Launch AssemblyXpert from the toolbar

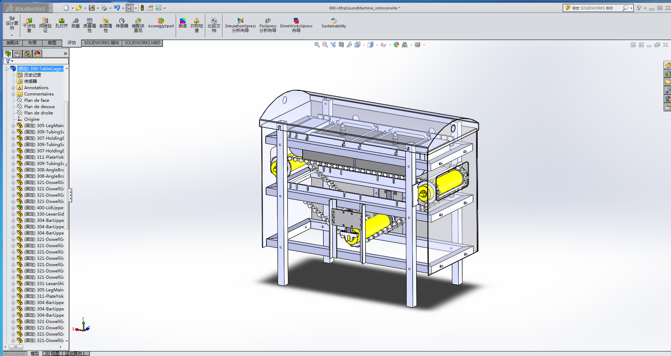[x=161, y=23]
